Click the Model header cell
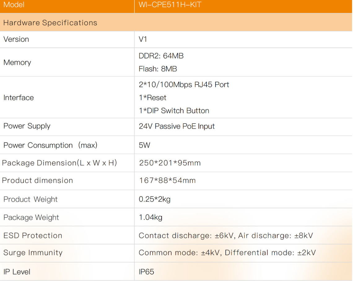This screenshot has width=353, height=281. point(14,5)
